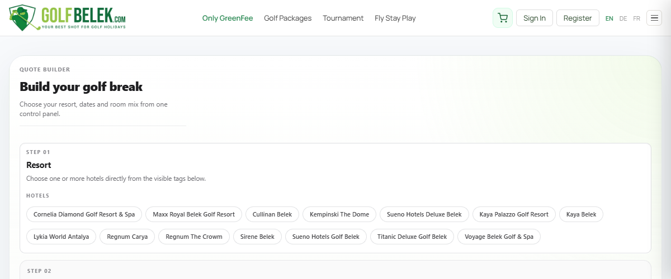Click the HOTELS section label
This screenshot has height=279, width=671.
38,196
